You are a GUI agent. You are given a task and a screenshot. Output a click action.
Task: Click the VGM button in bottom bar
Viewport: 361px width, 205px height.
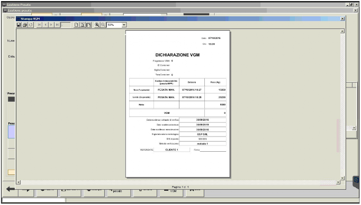coord(172,192)
